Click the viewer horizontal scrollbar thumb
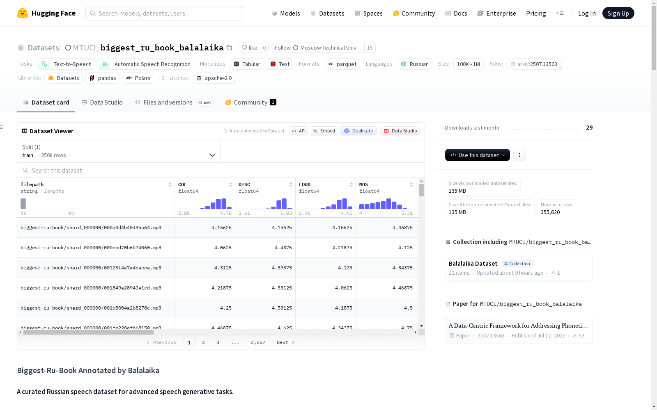 [88, 333]
